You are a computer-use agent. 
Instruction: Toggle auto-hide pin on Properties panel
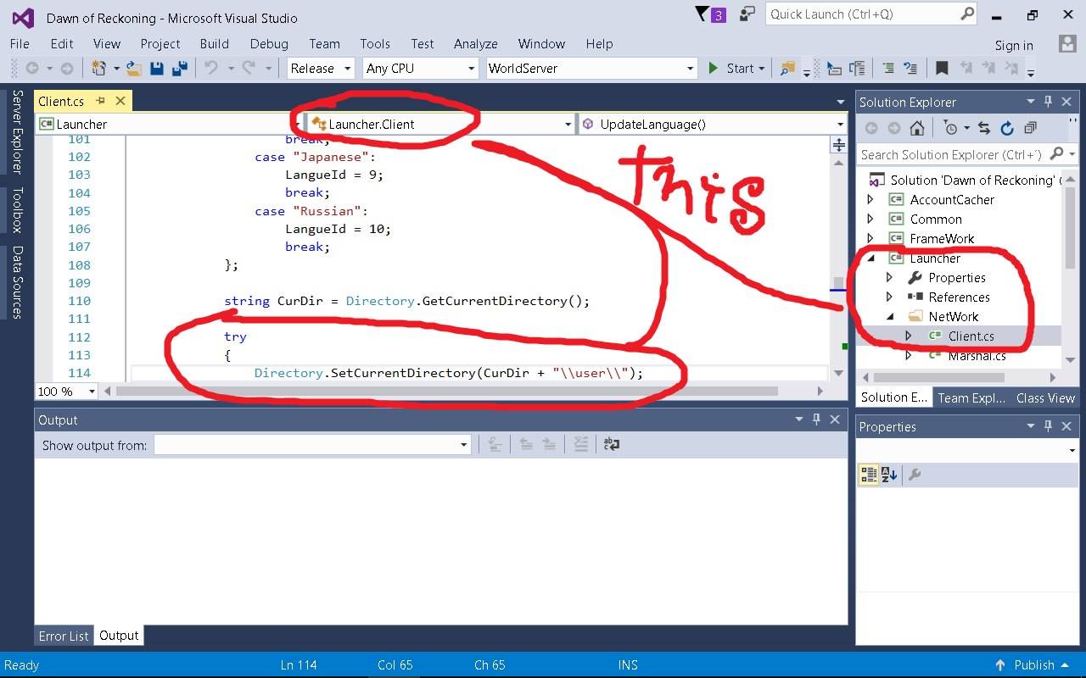(1049, 426)
